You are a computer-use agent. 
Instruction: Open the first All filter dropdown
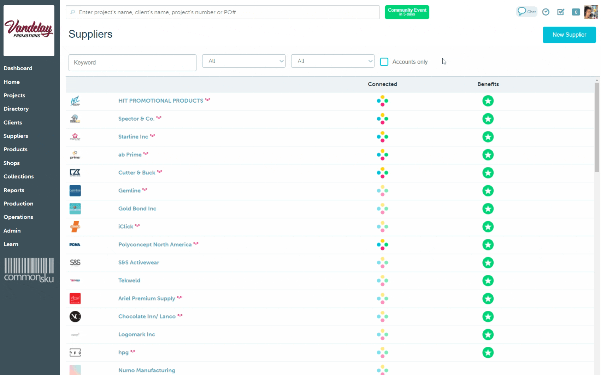tap(243, 61)
